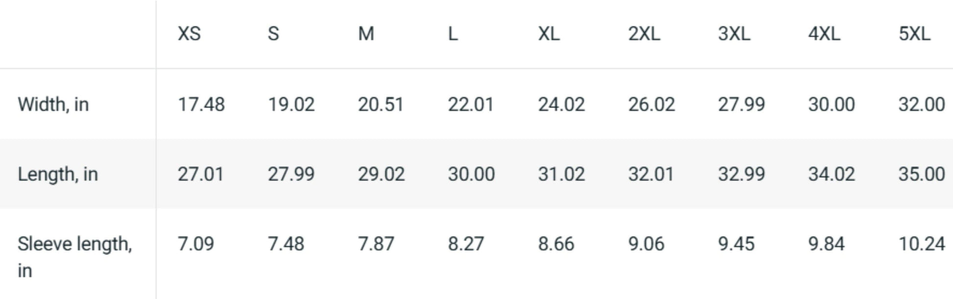Click the 3XL length value 32.99
953x299 pixels.
tap(741, 174)
